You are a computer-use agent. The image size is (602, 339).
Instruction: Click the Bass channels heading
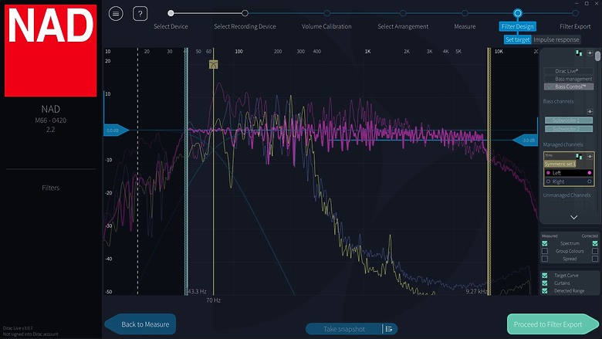(558, 101)
